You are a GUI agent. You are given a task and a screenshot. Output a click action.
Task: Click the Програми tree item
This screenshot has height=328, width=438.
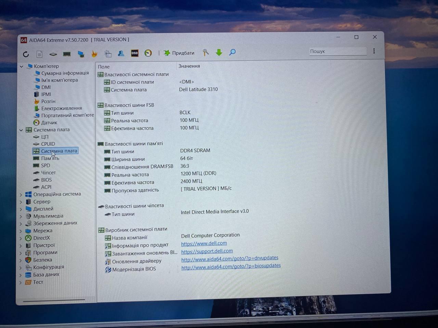45,252
